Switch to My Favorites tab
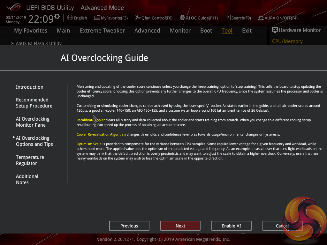The height and width of the screenshot is (245, 327). [31, 31]
